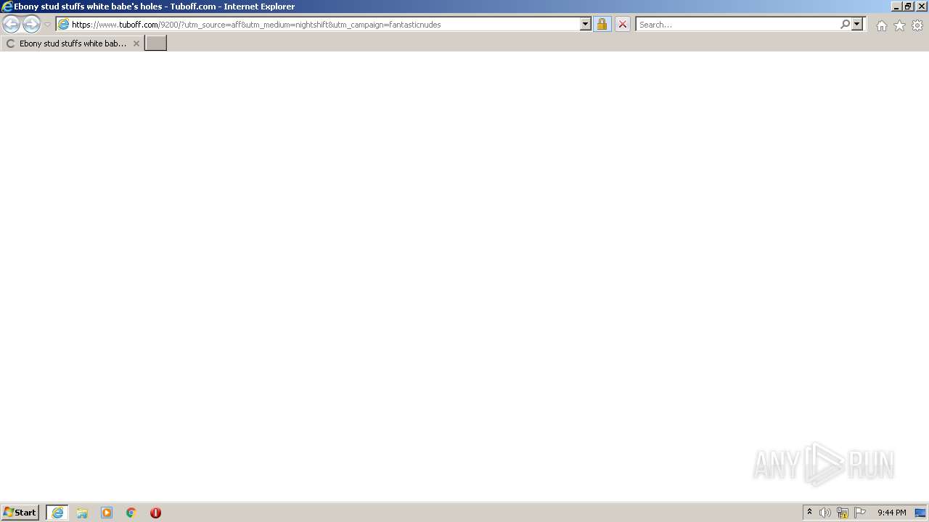This screenshot has width=929, height=522.
Task: Open Action Center flag icon
Action: [860, 513]
